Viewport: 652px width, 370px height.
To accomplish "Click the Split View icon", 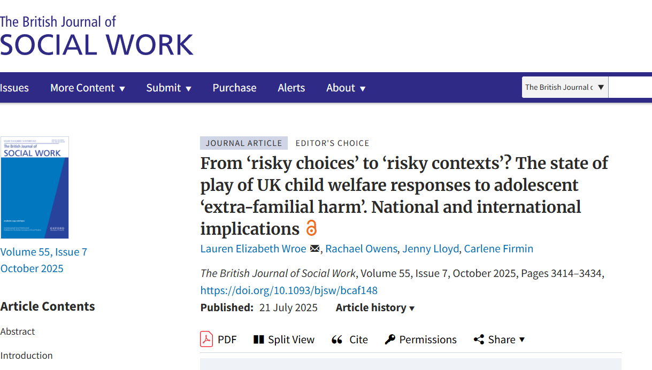I will pos(259,340).
